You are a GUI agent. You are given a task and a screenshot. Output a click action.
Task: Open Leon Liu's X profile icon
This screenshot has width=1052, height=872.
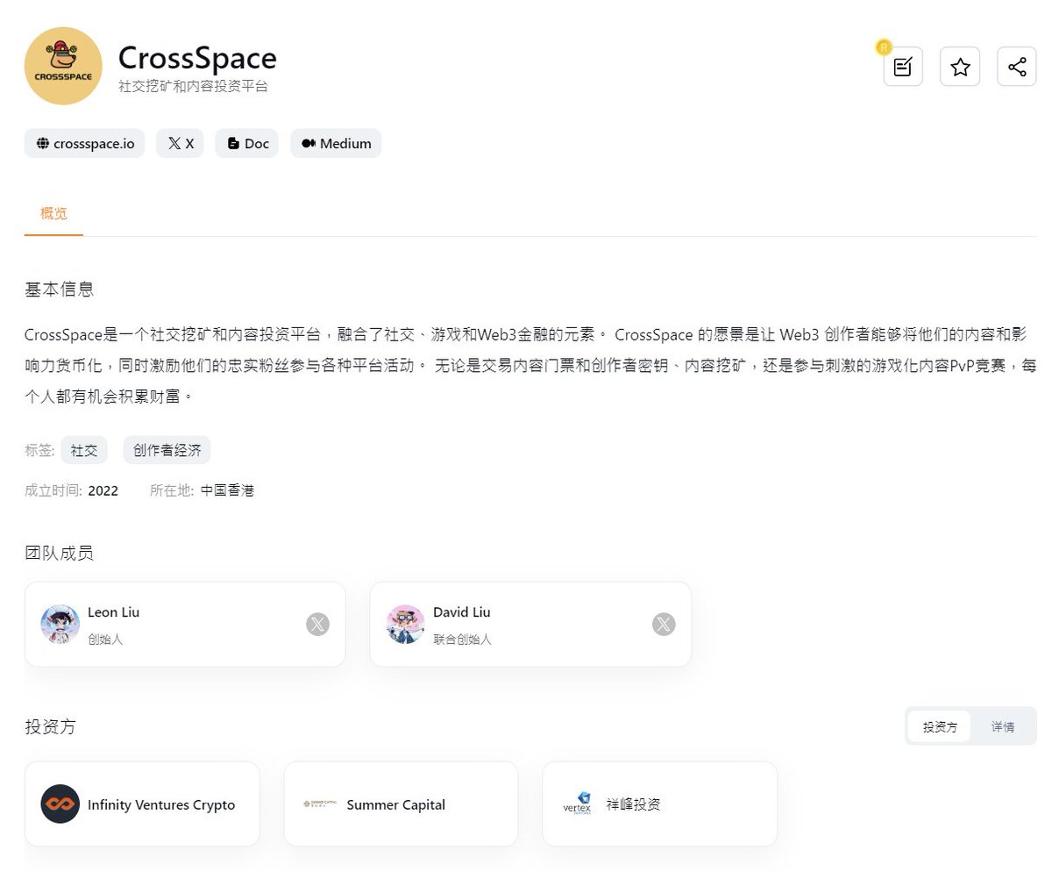(x=317, y=625)
